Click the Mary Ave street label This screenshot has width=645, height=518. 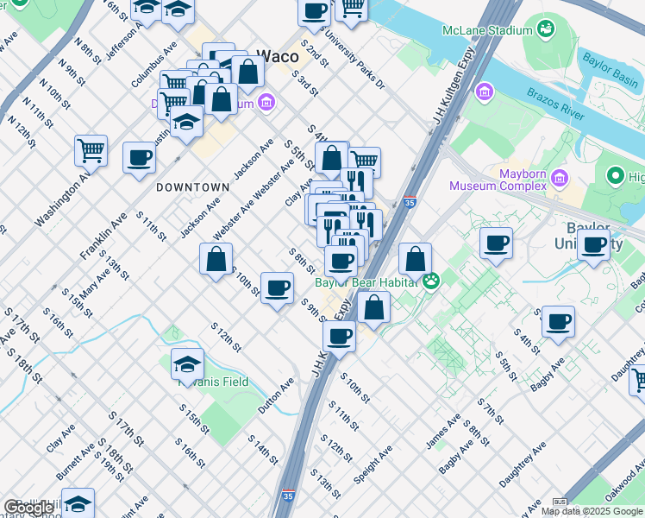click(96, 284)
